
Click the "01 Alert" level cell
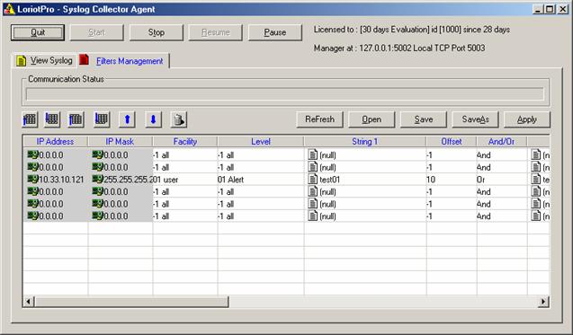coord(261,180)
